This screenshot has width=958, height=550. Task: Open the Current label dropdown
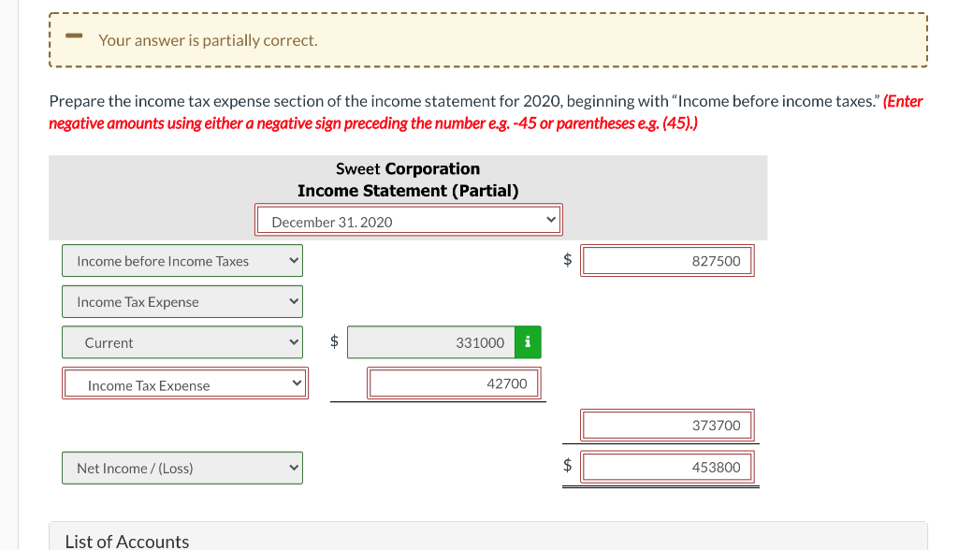tap(181, 341)
